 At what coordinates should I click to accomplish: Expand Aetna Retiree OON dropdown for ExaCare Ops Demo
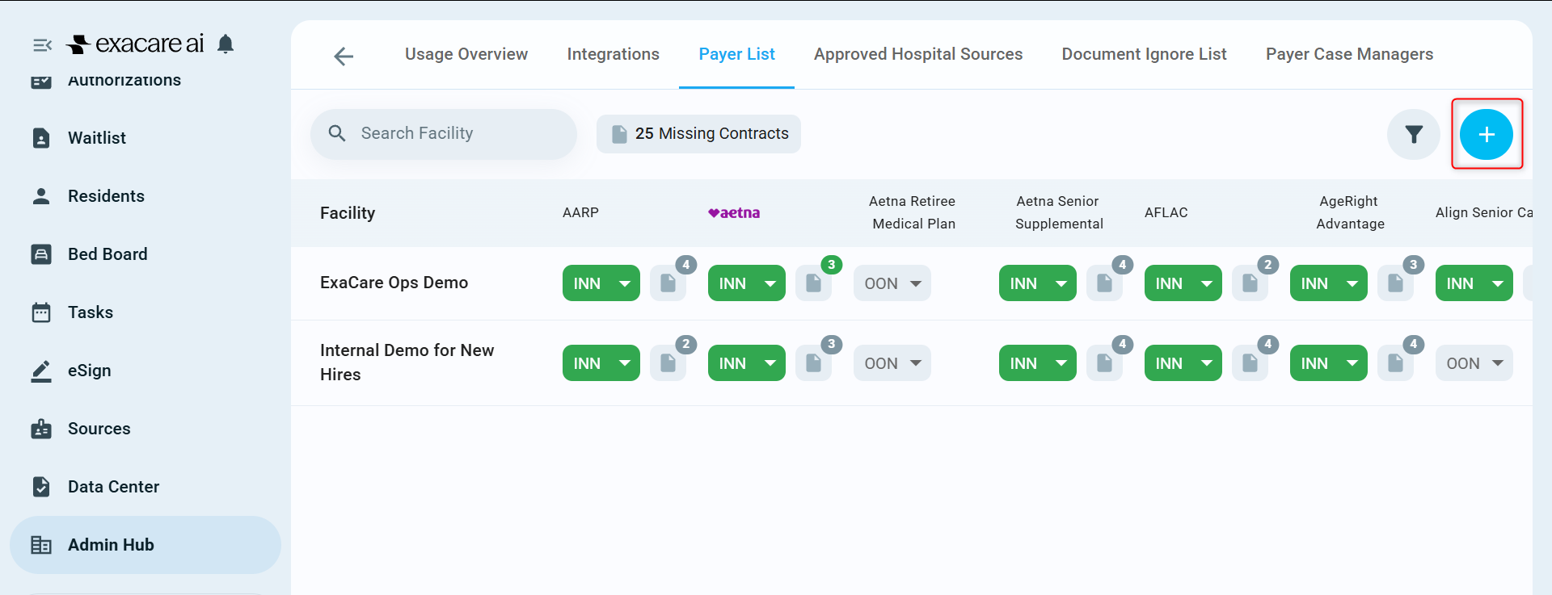[x=892, y=283]
